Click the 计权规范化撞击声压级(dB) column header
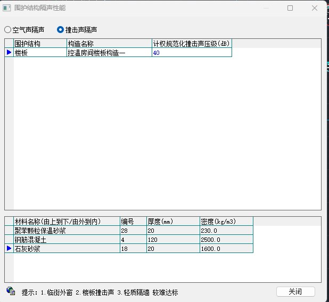Screen dimensions: 329x302 pyautogui.click(x=191, y=44)
